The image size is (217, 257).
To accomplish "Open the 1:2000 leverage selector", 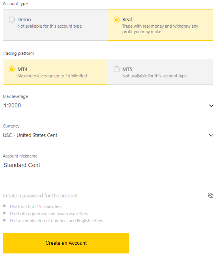I will tap(108, 105).
